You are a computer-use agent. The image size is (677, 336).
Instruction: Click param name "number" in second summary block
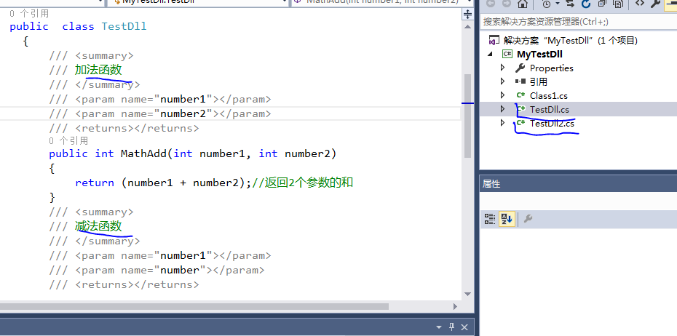180,270
